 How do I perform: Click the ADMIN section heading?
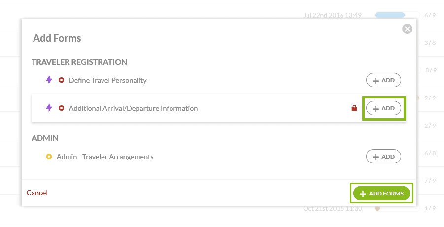pos(45,138)
